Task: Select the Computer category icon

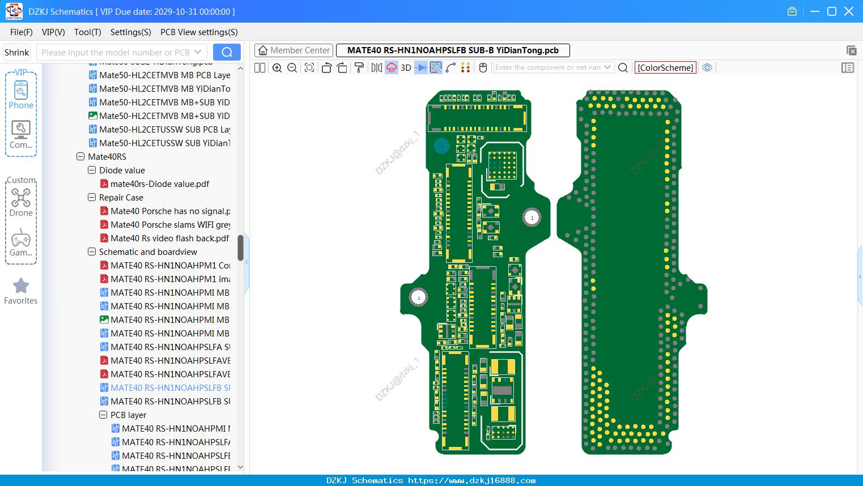Action: (21, 135)
